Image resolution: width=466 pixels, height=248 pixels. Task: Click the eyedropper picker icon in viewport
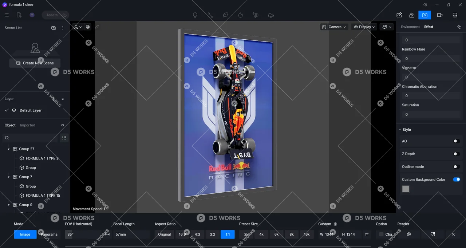point(97,27)
